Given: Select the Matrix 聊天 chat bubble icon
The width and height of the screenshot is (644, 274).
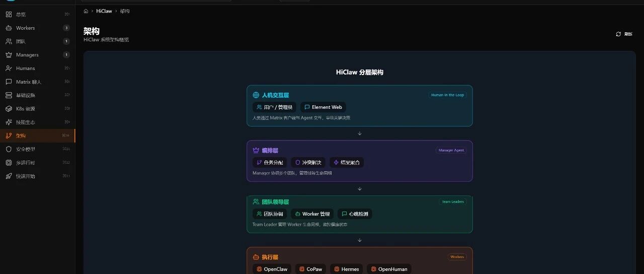Looking at the screenshot, I should (x=9, y=82).
